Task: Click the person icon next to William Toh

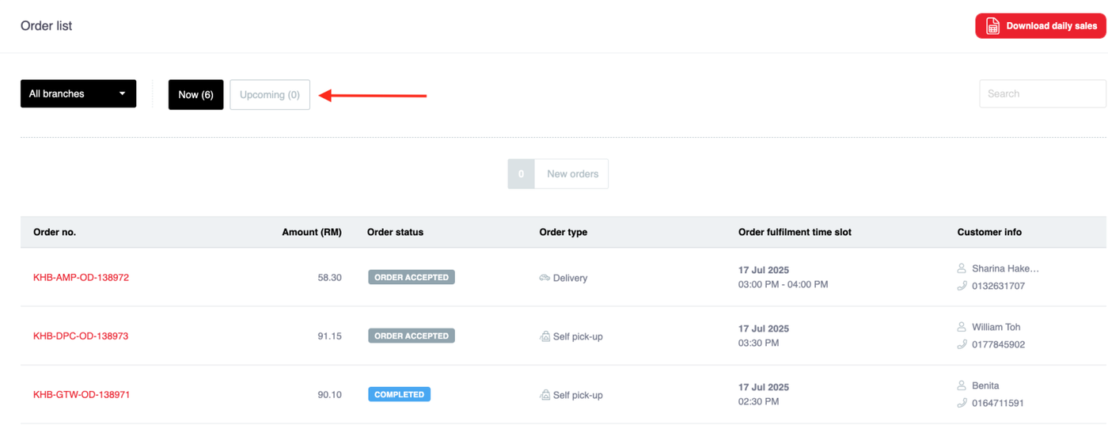Action: [x=962, y=327]
